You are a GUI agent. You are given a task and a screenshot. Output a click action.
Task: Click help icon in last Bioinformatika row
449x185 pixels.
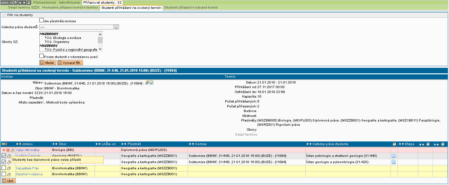[9, 174]
